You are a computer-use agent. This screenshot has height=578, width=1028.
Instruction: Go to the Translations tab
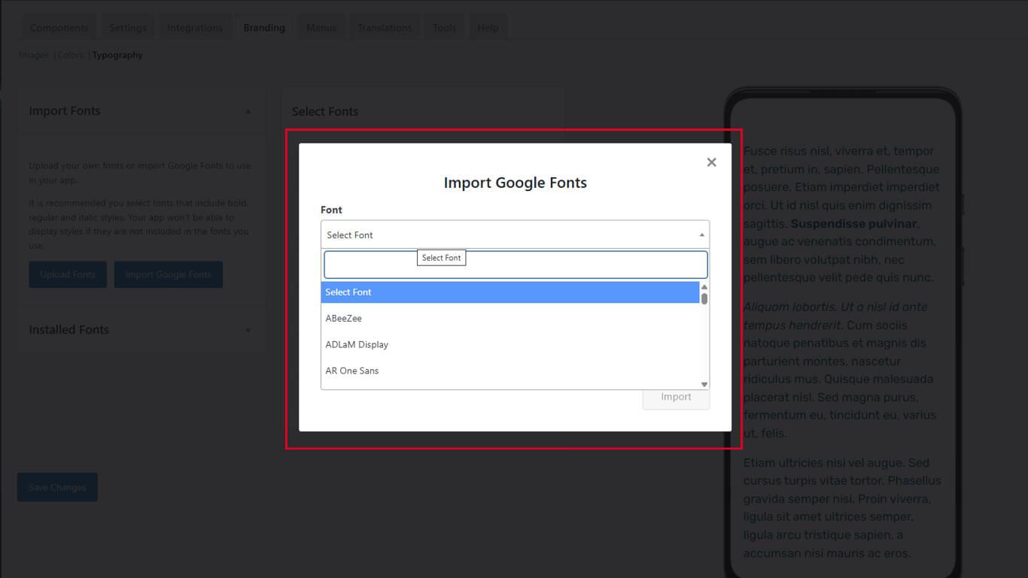coord(384,28)
